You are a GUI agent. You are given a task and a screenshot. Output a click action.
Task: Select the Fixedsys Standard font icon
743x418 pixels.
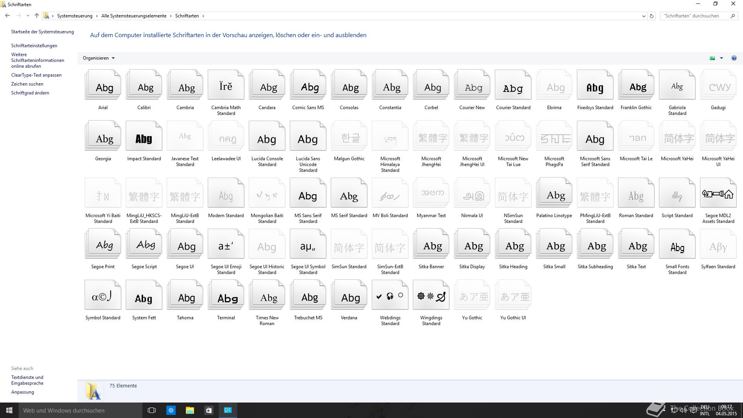pos(595,85)
